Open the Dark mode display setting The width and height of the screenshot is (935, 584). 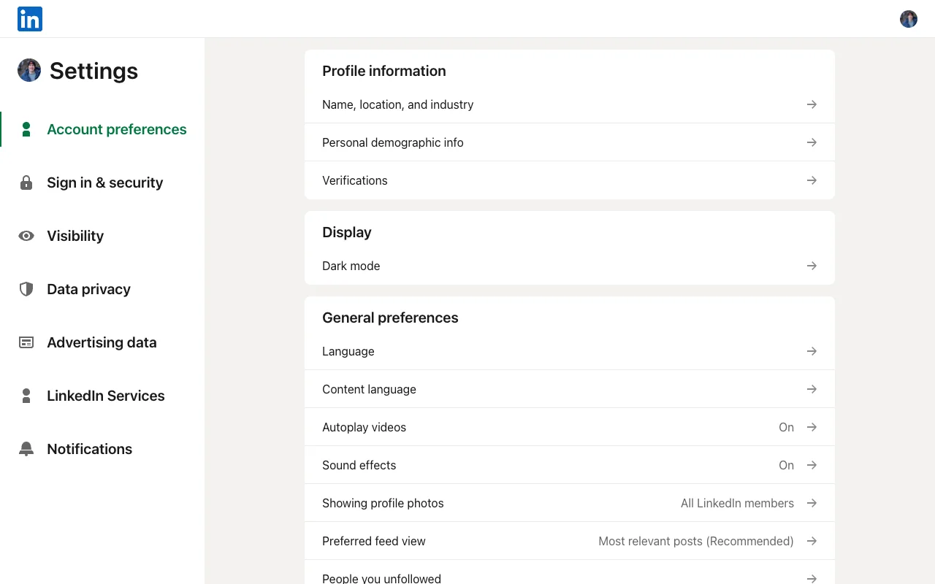570,266
